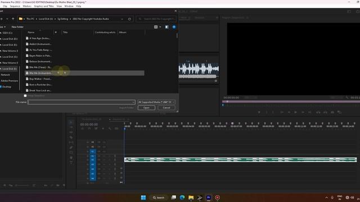
Task: Open the Help menu
Action: point(78,6)
